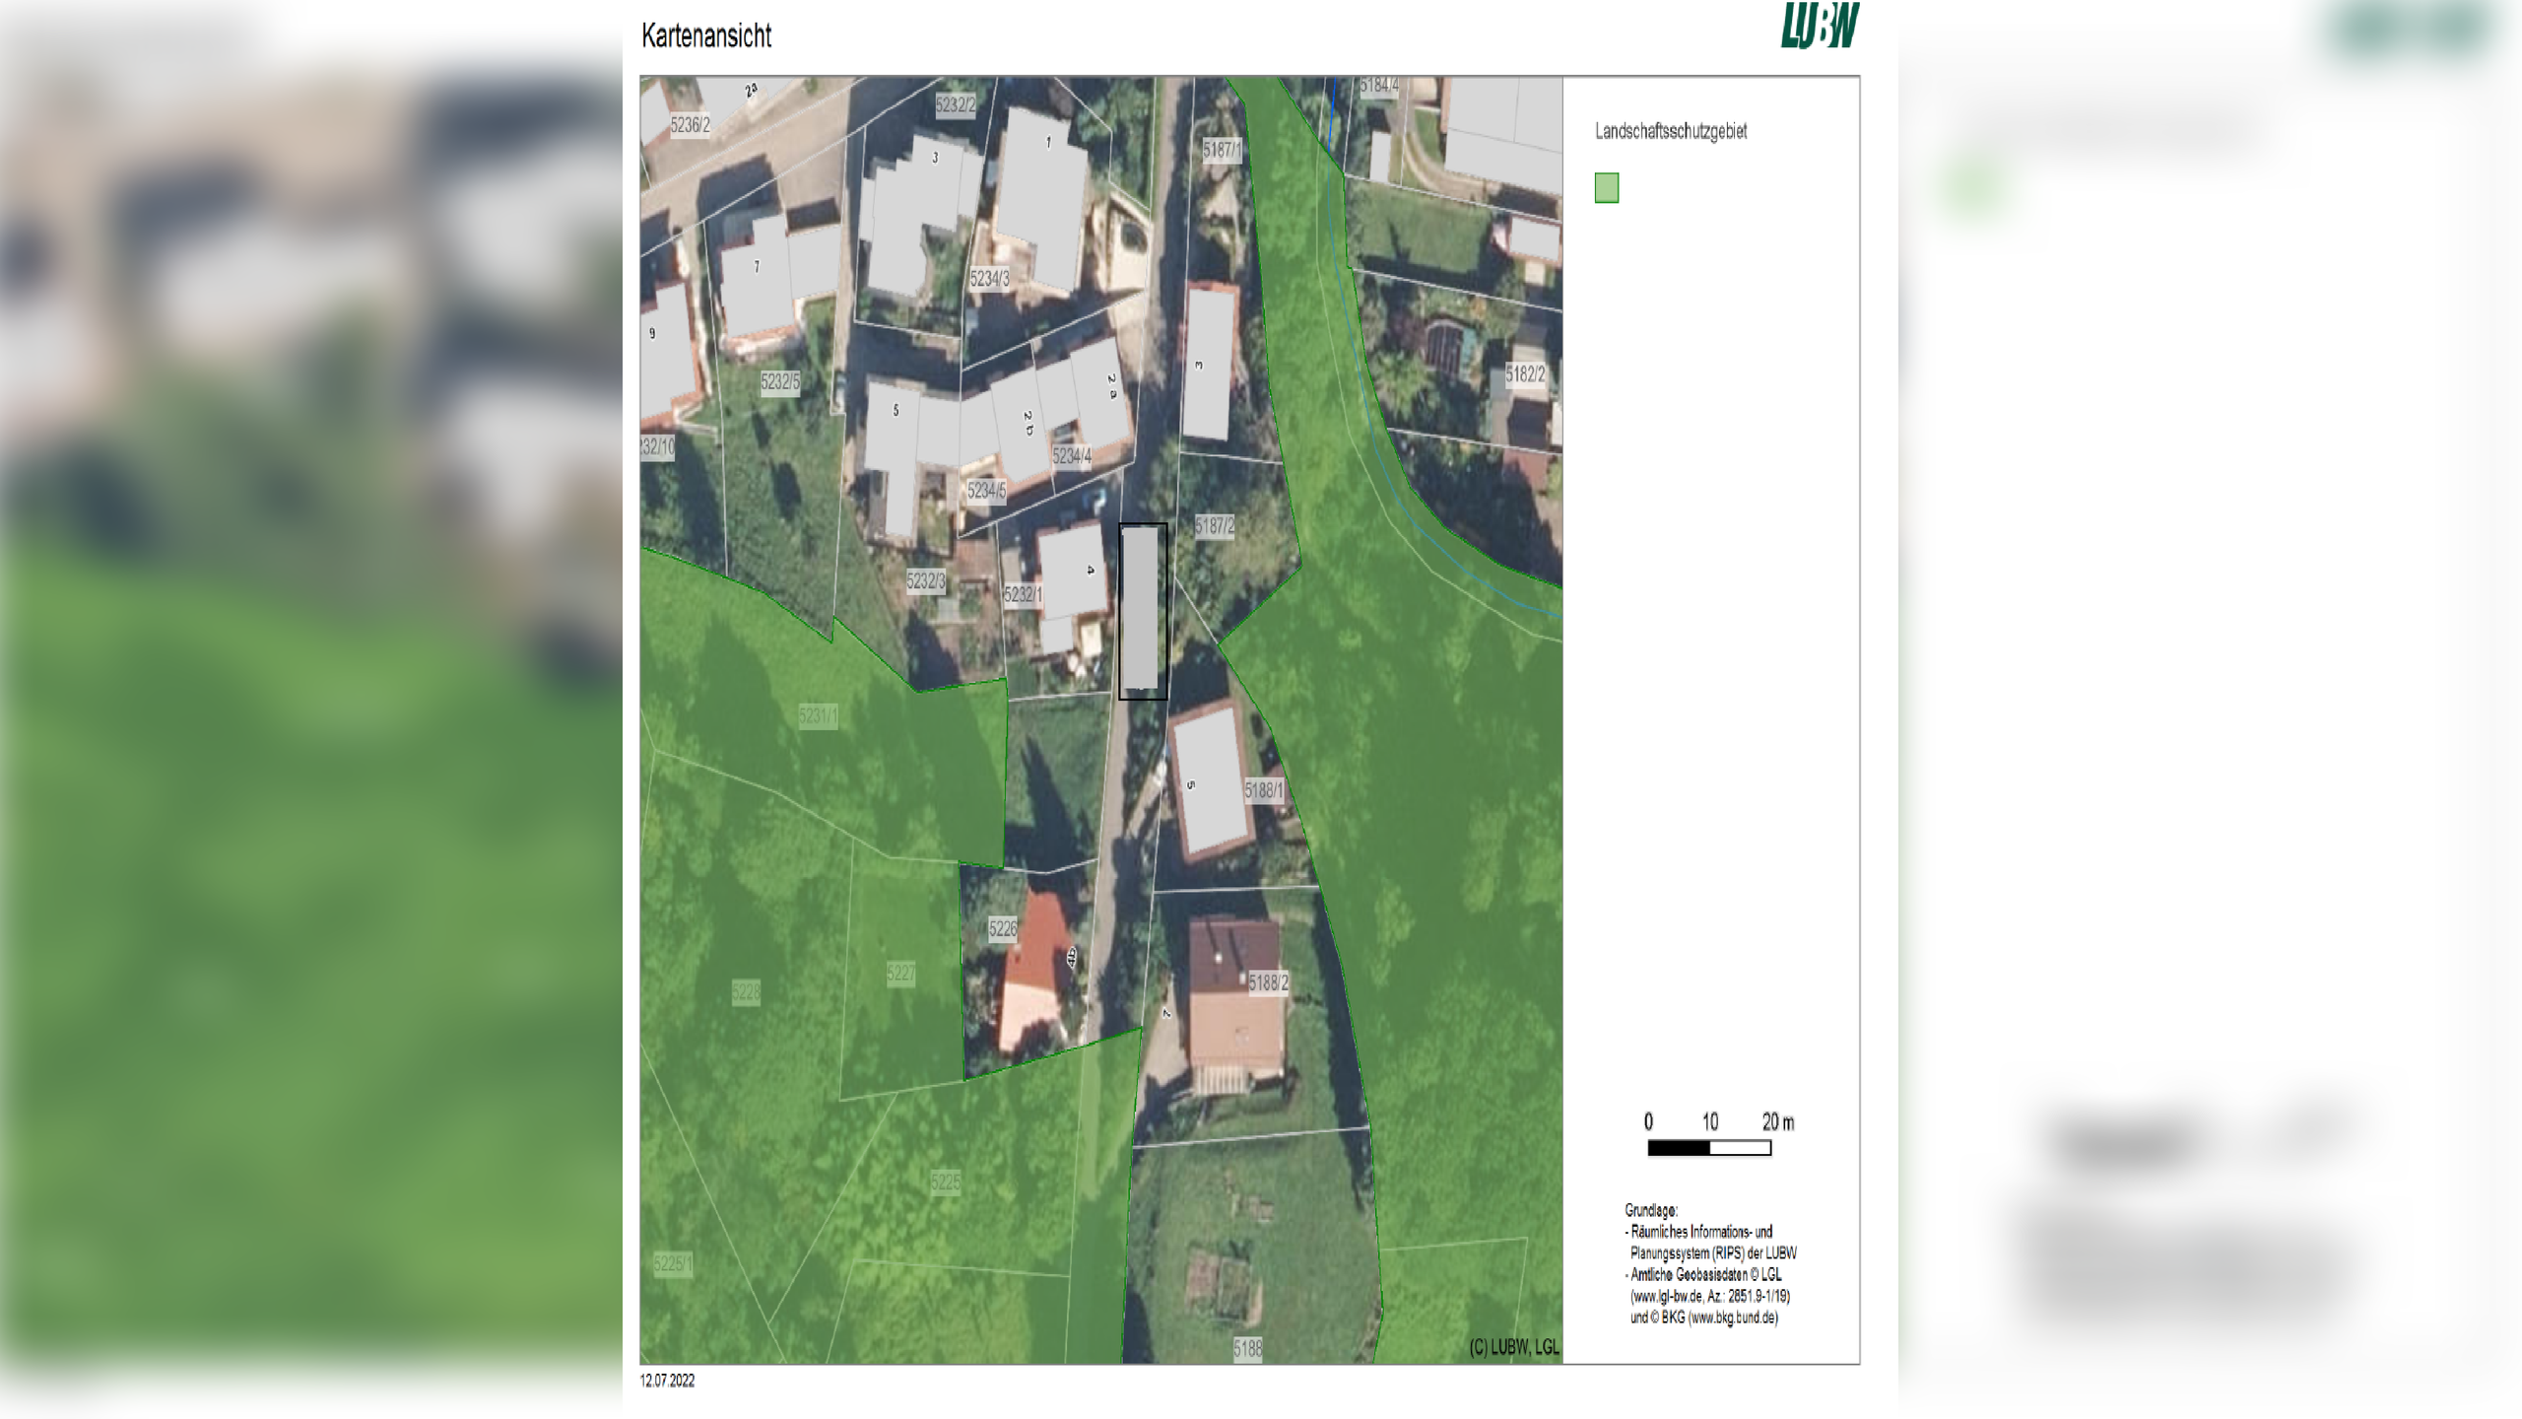The image size is (2522, 1419).
Task: Select parcel label 5228
Action: (746, 992)
